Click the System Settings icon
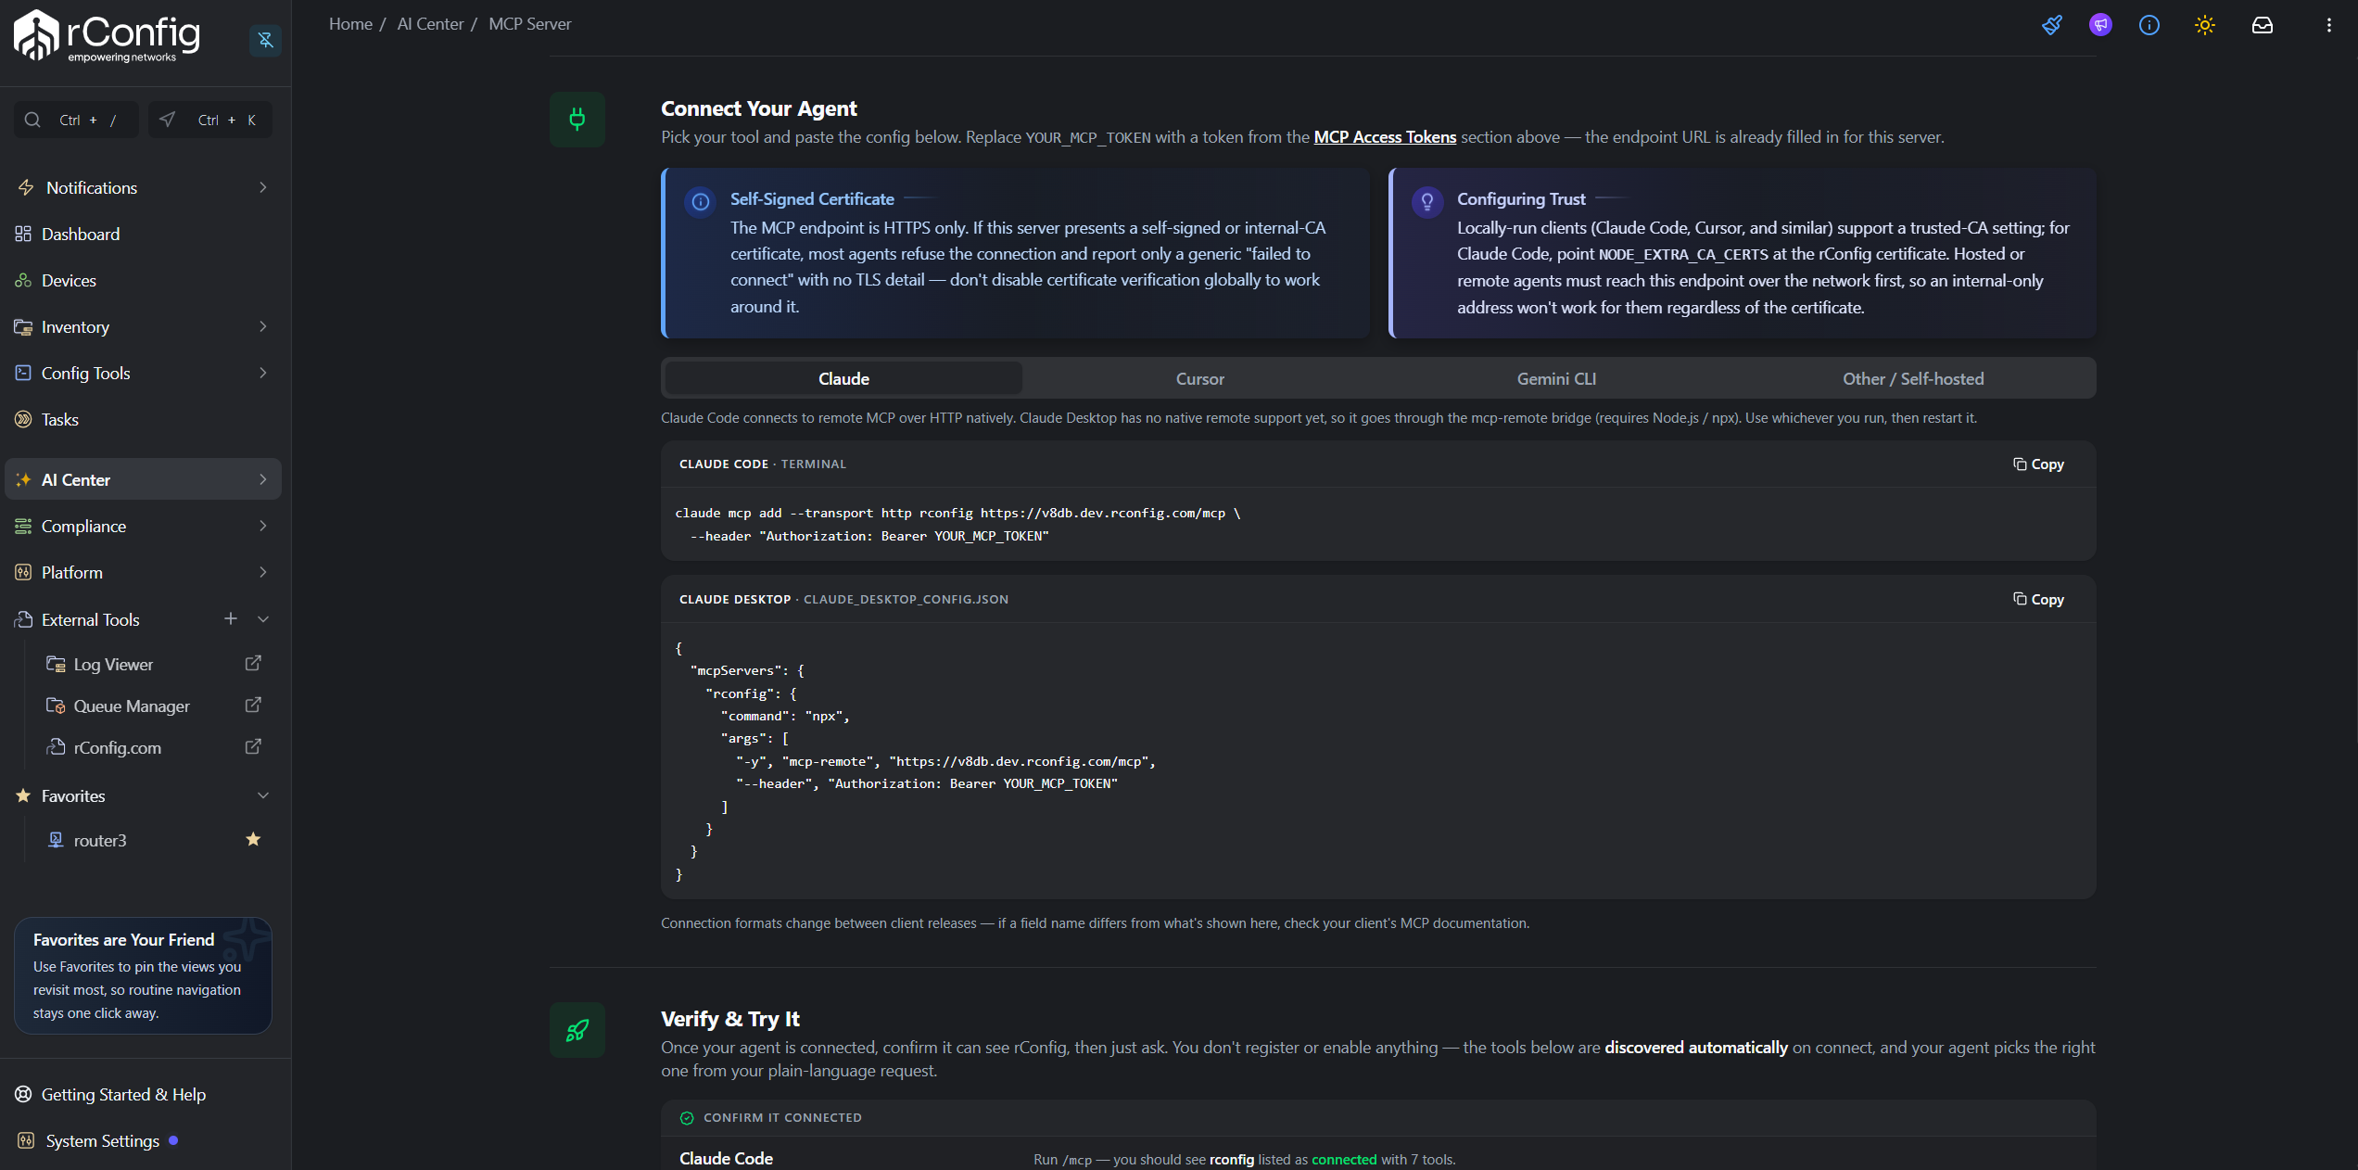The width and height of the screenshot is (2358, 1170). click(x=25, y=1140)
